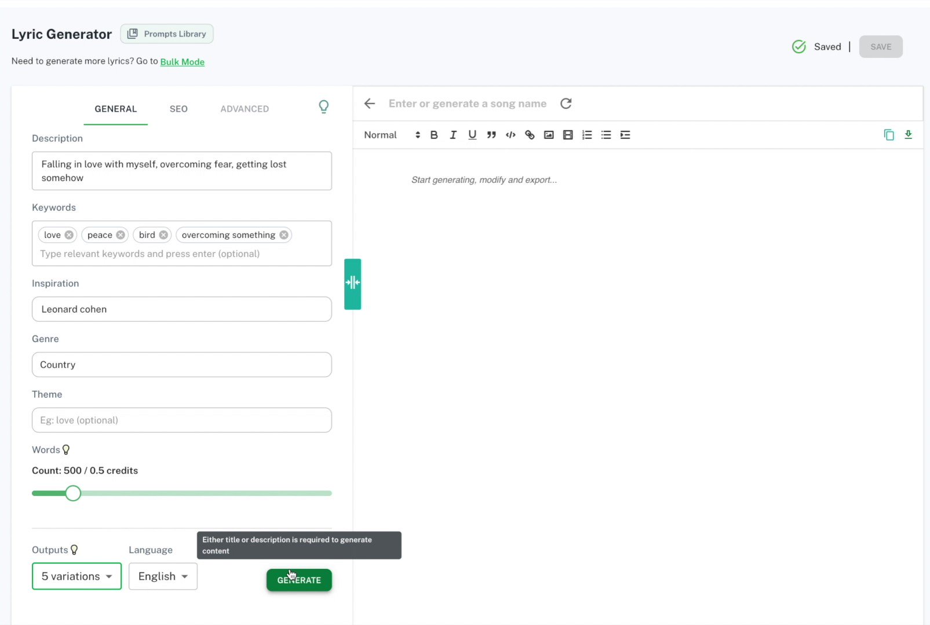Copy the editor content to clipboard

(x=889, y=135)
